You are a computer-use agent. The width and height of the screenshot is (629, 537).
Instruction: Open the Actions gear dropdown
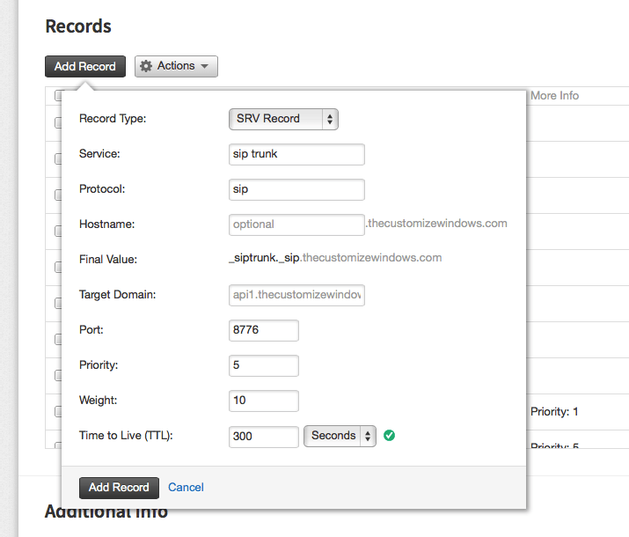tap(176, 66)
